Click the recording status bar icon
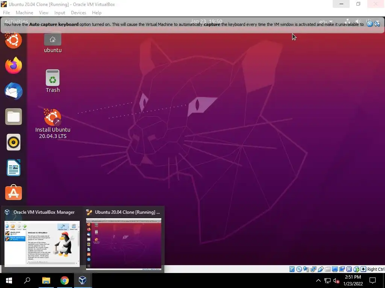Image resolution: width=385 pixels, height=288 pixels. point(342,269)
